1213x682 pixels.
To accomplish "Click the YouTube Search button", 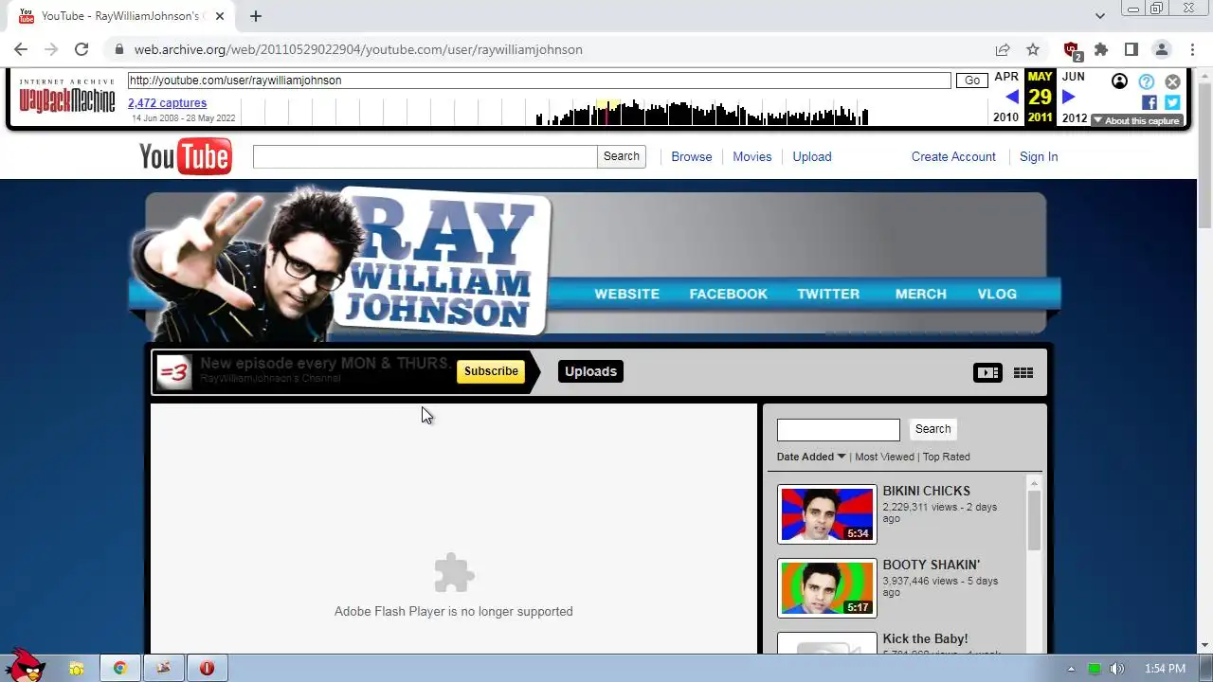I will coord(622,156).
